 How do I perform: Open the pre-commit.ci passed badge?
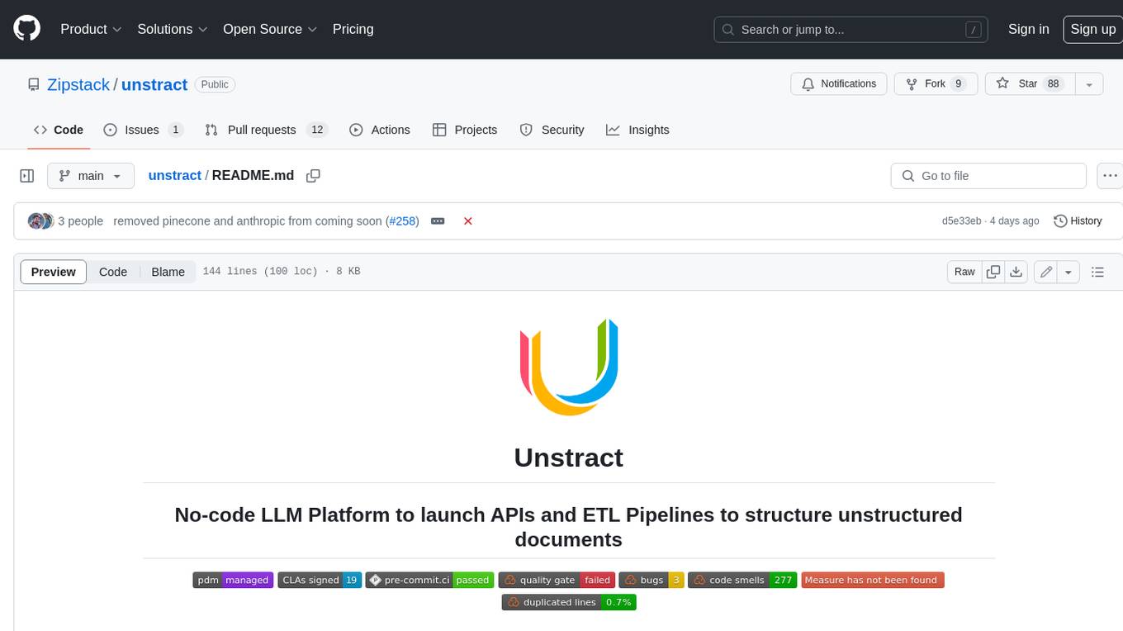click(429, 580)
